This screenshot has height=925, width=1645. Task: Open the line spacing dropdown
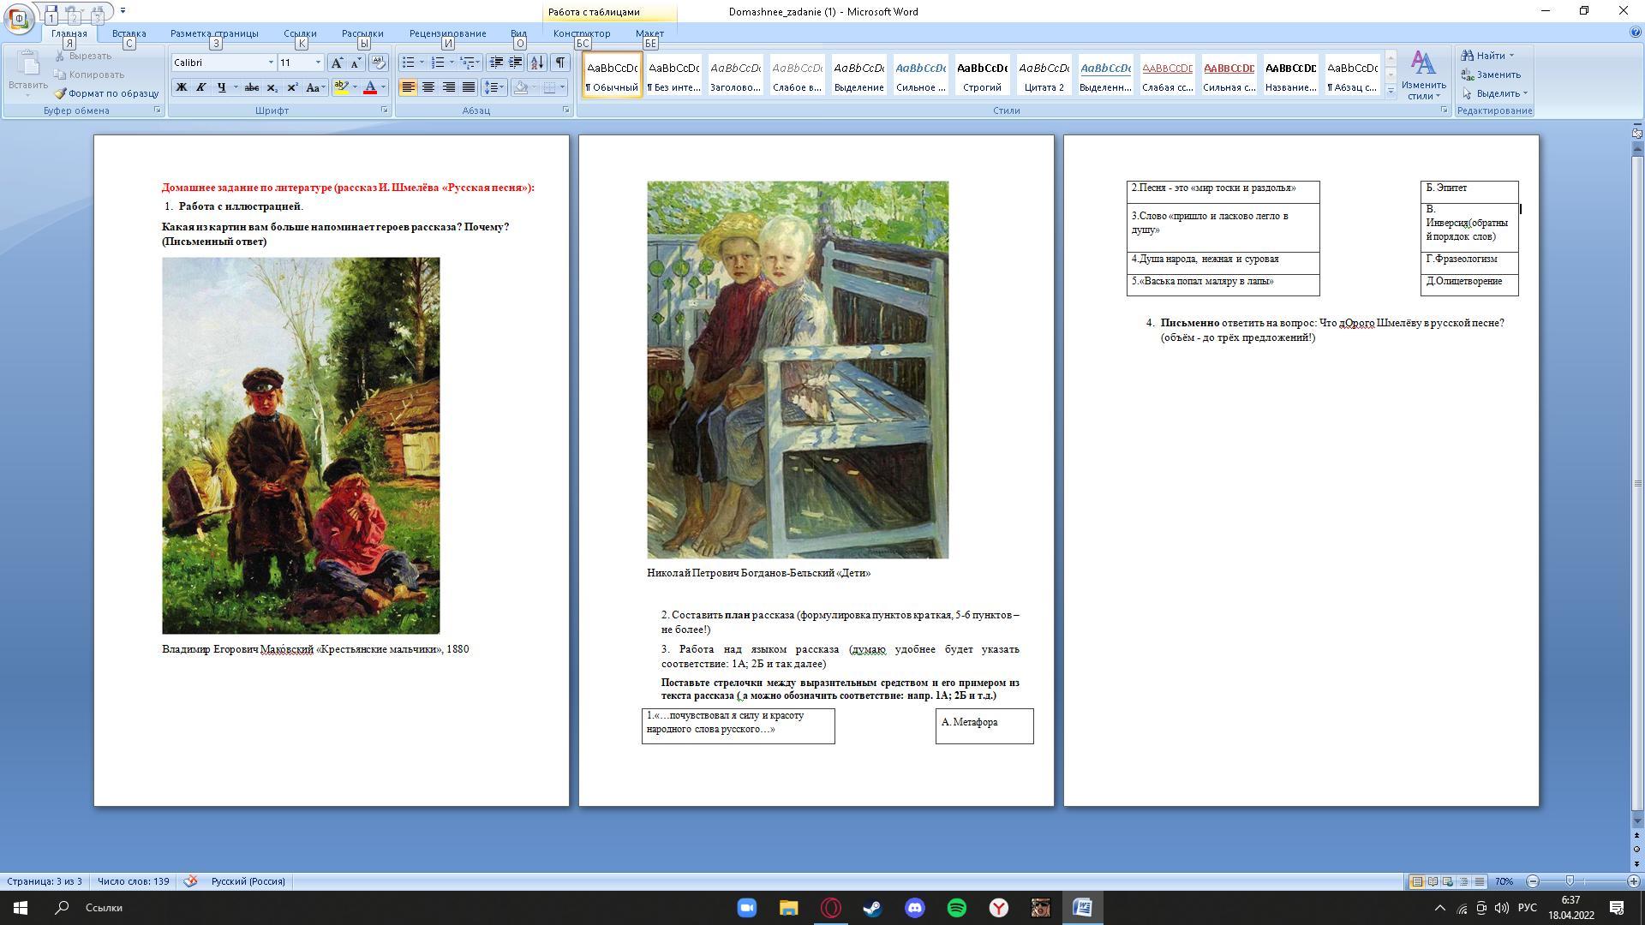click(493, 87)
